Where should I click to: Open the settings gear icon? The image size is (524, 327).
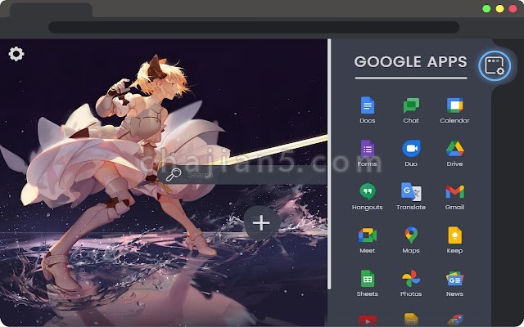coord(16,54)
